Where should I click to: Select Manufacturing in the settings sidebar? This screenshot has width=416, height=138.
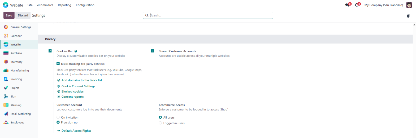(x=19, y=71)
